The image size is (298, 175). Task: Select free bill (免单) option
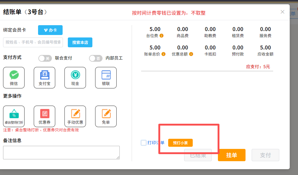pos(106,116)
